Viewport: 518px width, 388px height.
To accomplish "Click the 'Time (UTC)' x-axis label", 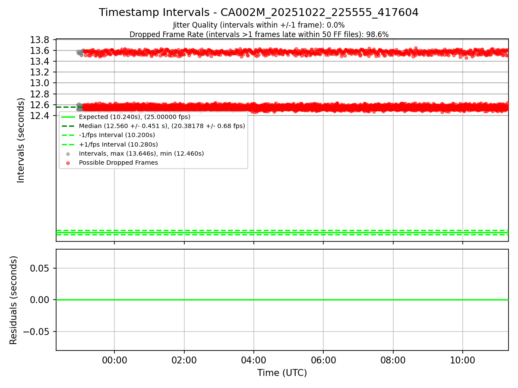I will click(x=282, y=373).
